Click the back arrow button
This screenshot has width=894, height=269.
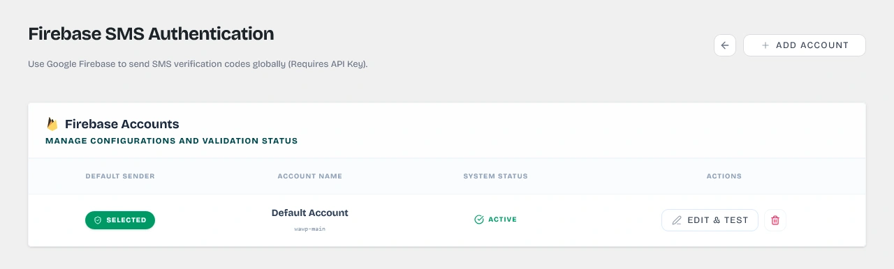724,45
